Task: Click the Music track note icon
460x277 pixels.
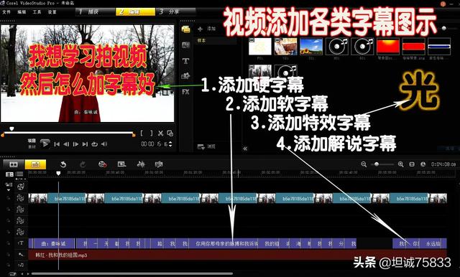Action: pos(21,265)
